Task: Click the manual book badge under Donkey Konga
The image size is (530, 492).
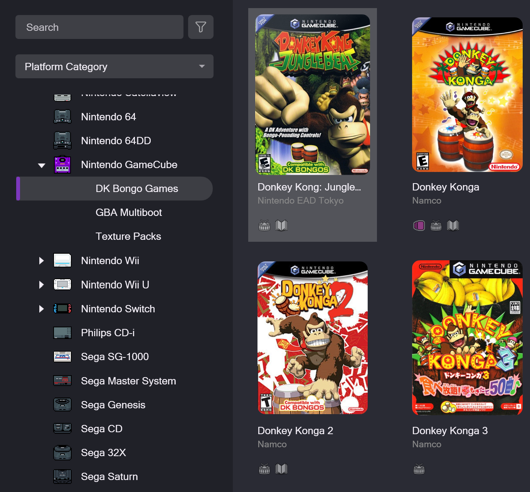Action: pyautogui.click(x=453, y=225)
